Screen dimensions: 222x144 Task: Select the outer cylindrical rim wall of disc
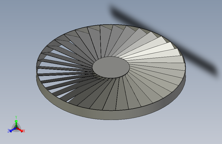point(111,115)
